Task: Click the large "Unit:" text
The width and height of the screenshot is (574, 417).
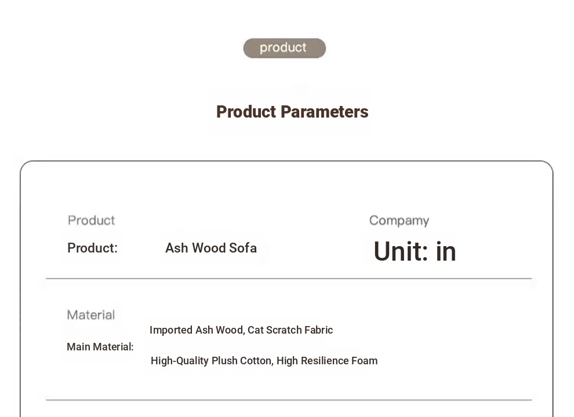Action: coord(401,251)
